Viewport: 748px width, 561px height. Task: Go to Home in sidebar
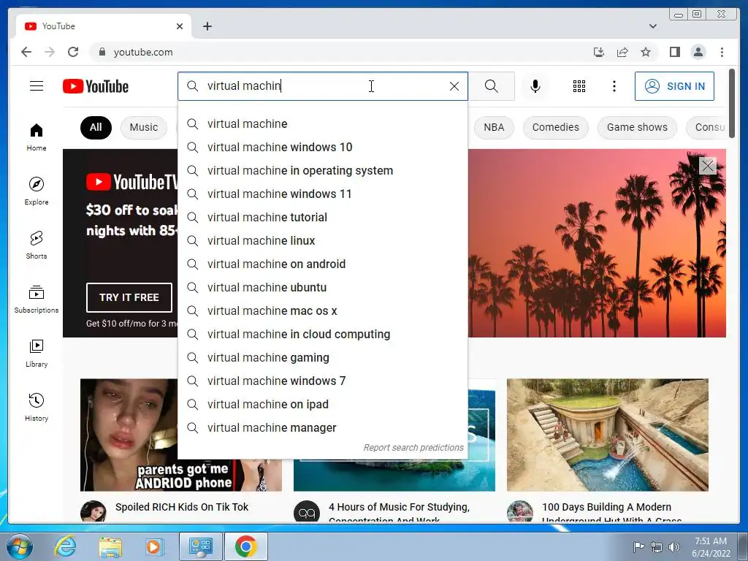(x=37, y=137)
